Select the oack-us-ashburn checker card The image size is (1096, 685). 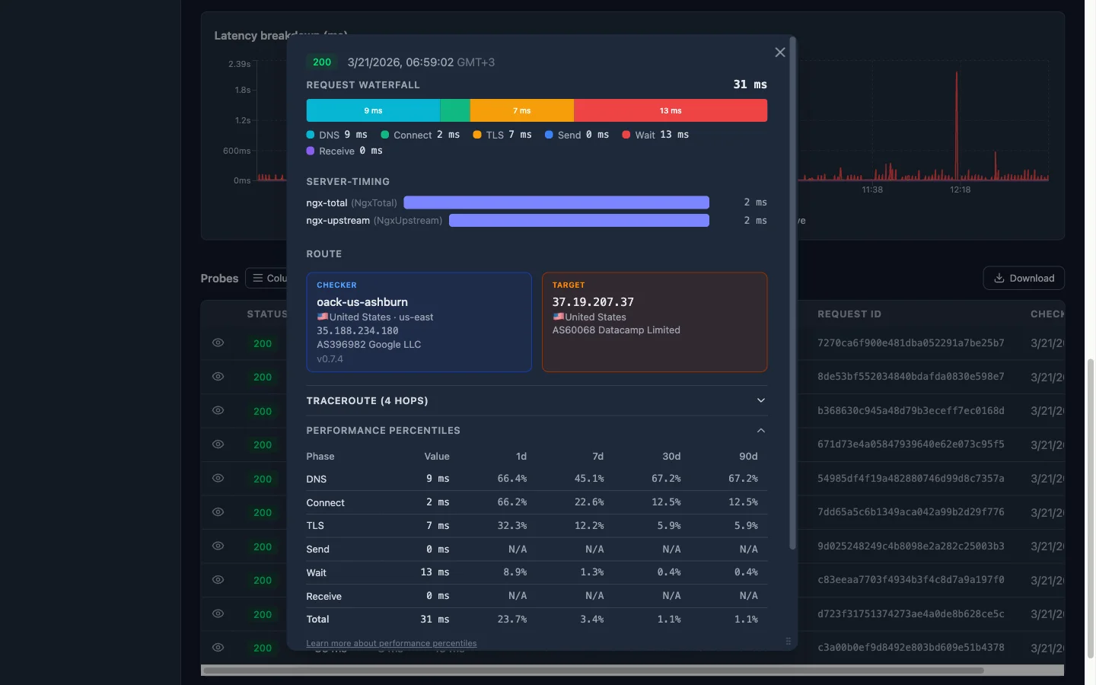tap(419, 322)
